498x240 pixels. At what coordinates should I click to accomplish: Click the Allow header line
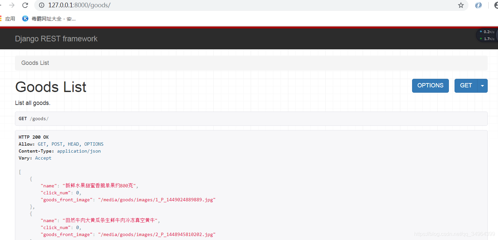pos(61,144)
